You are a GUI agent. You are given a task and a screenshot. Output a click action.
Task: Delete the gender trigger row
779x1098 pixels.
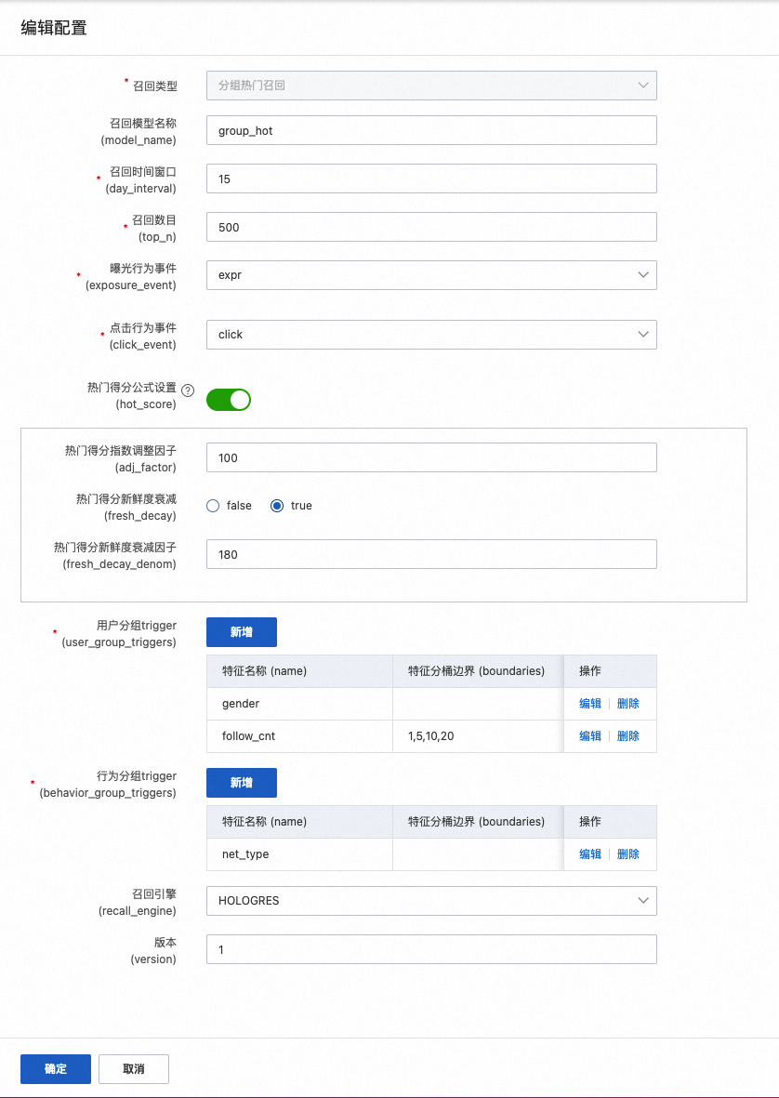tap(628, 704)
